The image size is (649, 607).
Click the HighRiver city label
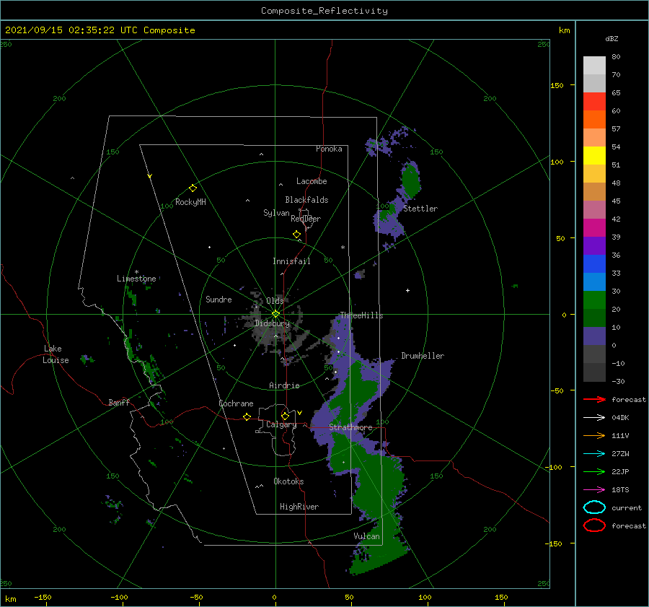pyautogui.click(x=299, y=507)
